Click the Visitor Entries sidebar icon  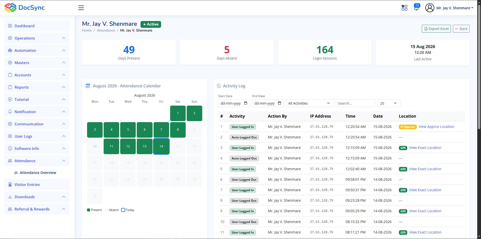tap(10, 184)
